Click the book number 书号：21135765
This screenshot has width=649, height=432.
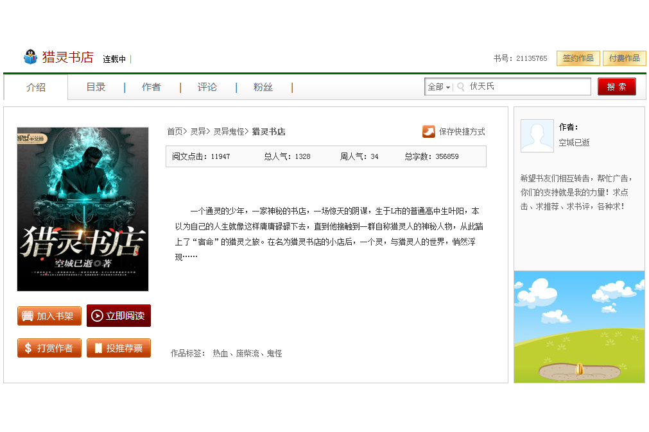point(520,58)
